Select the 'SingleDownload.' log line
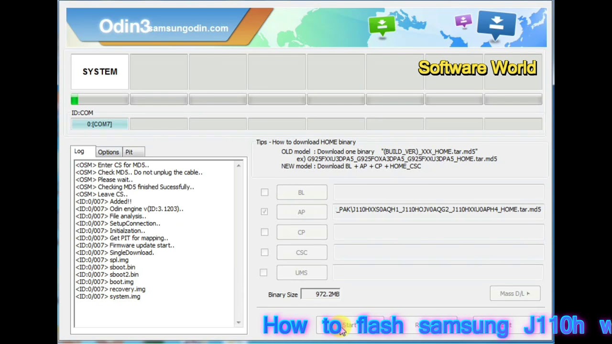 [x=115, y=253]
